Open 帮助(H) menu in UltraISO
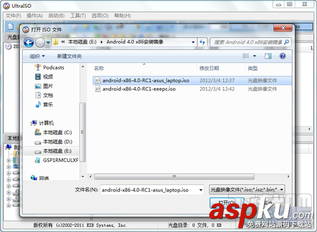The width and height of the screenshot is (317, 232). point(122,16)
